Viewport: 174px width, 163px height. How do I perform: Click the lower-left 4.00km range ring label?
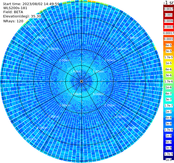[x=42, y=128]
